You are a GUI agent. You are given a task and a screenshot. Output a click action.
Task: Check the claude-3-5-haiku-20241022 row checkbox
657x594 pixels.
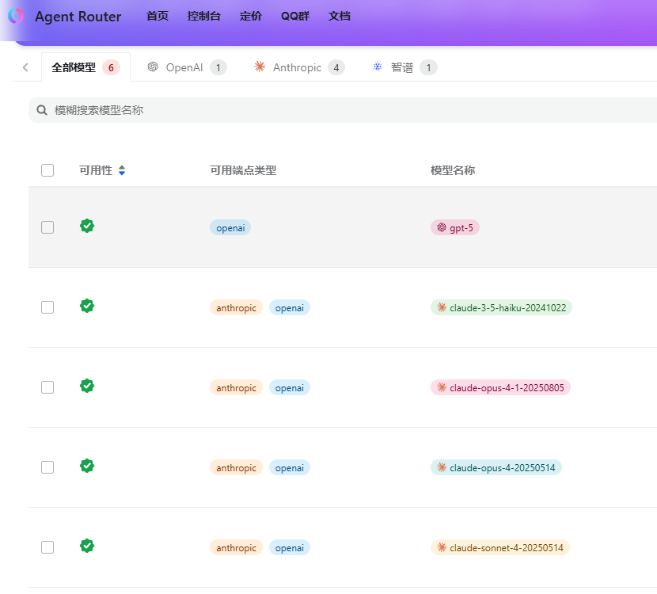point(47,307)
